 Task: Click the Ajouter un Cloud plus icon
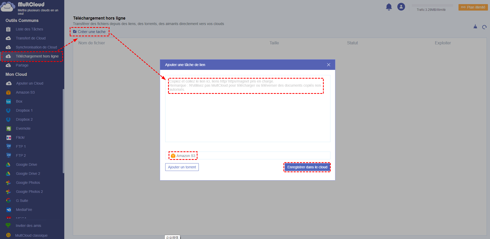pyautogui.click(x=9, y=83)
